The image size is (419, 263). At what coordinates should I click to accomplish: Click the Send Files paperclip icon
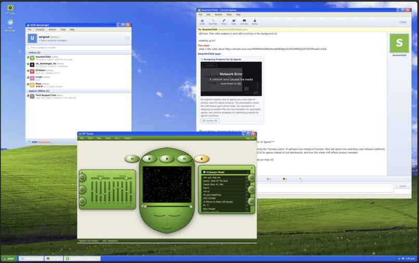point(213,22)
